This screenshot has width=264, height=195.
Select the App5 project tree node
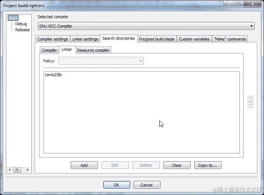tap(13, 18)
